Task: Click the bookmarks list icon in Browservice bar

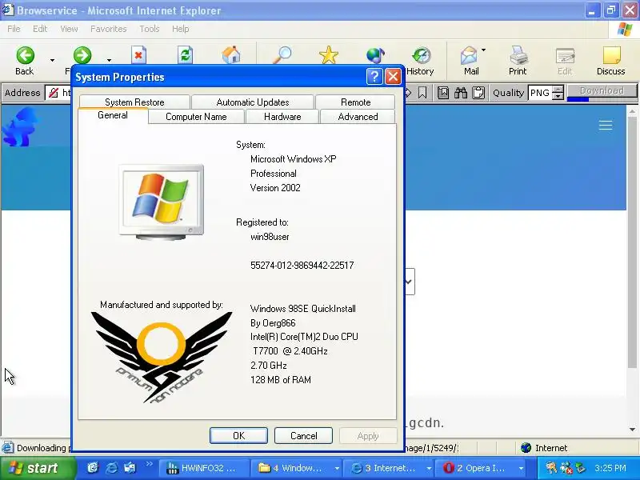Action: 443,93
